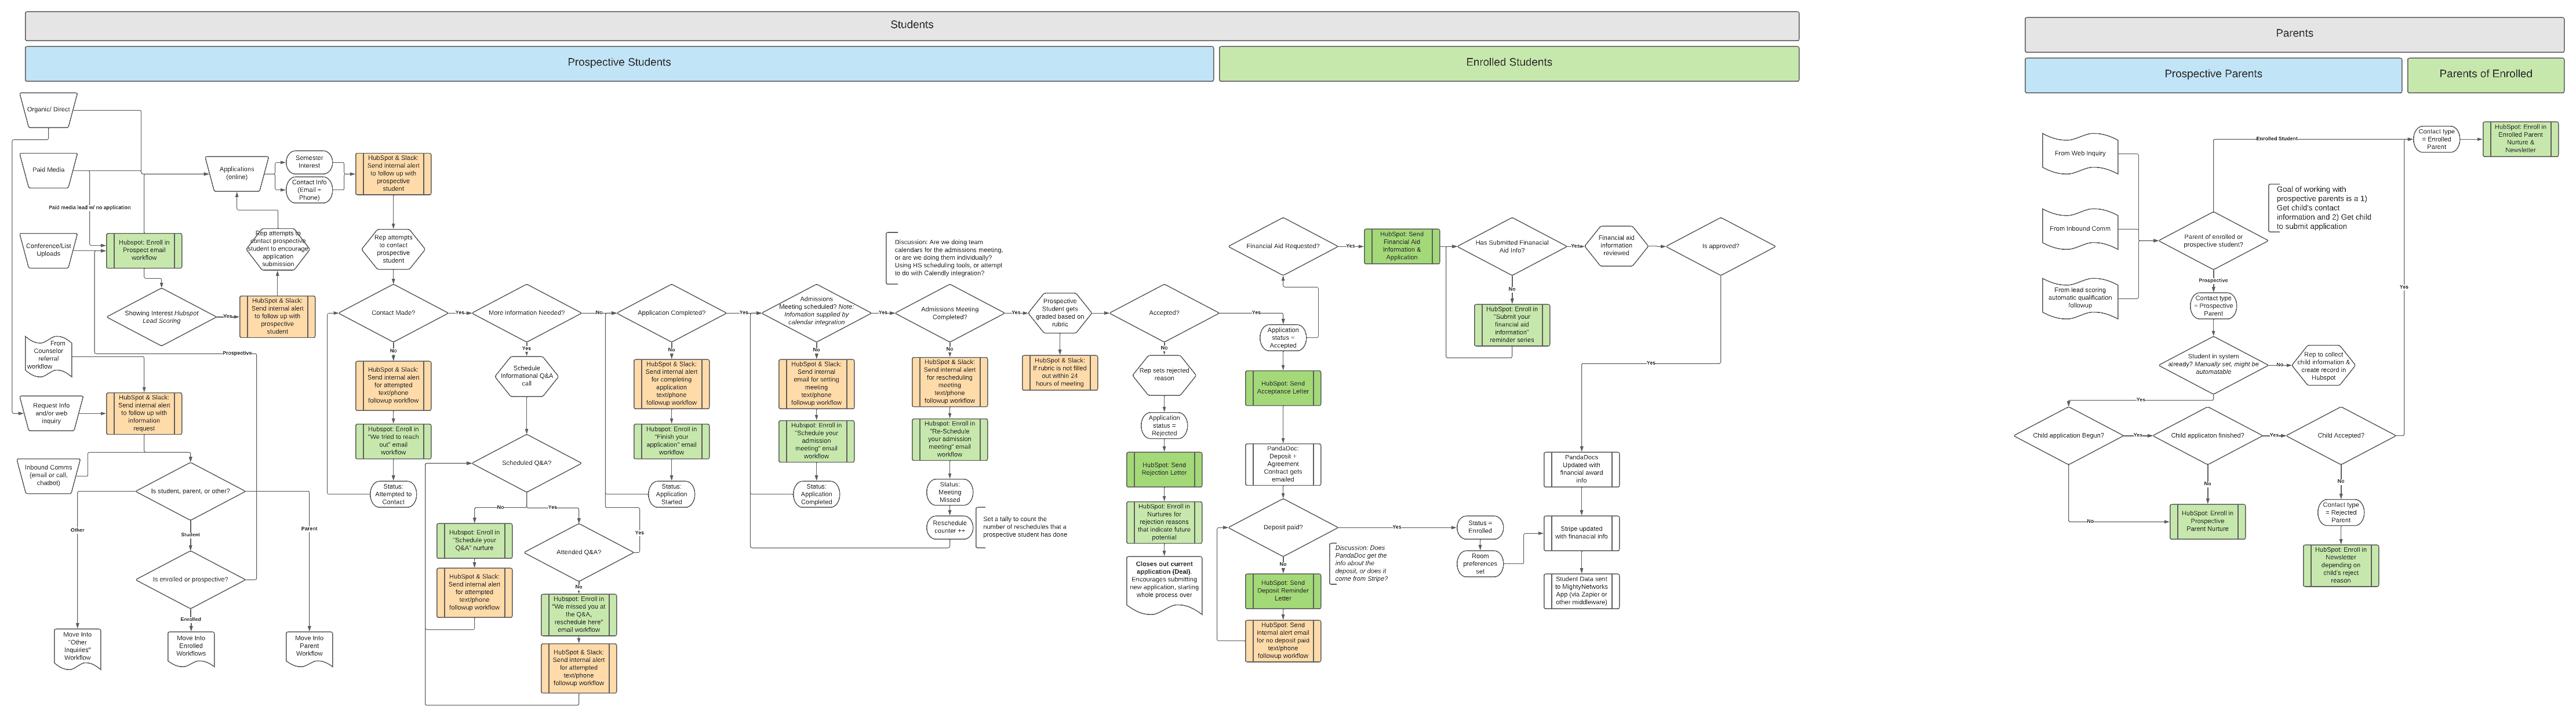
Task: Click the From Counselor referral workflow shape
Action: coord(48,356)
